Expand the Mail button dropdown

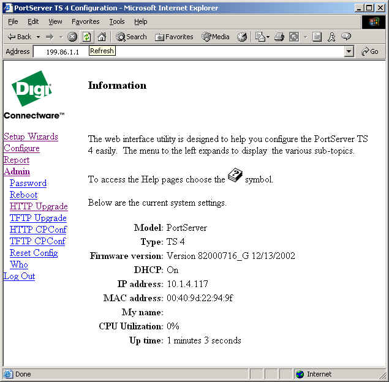(x=268, y=37)
